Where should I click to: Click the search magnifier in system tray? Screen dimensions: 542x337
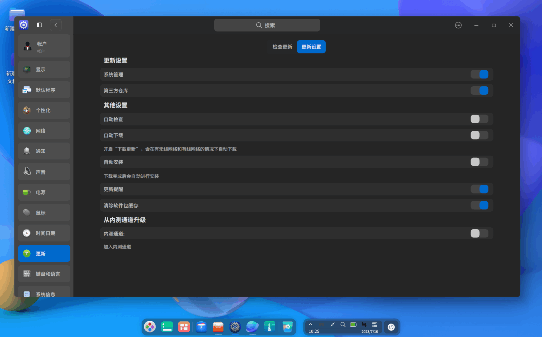pos(343,325)
